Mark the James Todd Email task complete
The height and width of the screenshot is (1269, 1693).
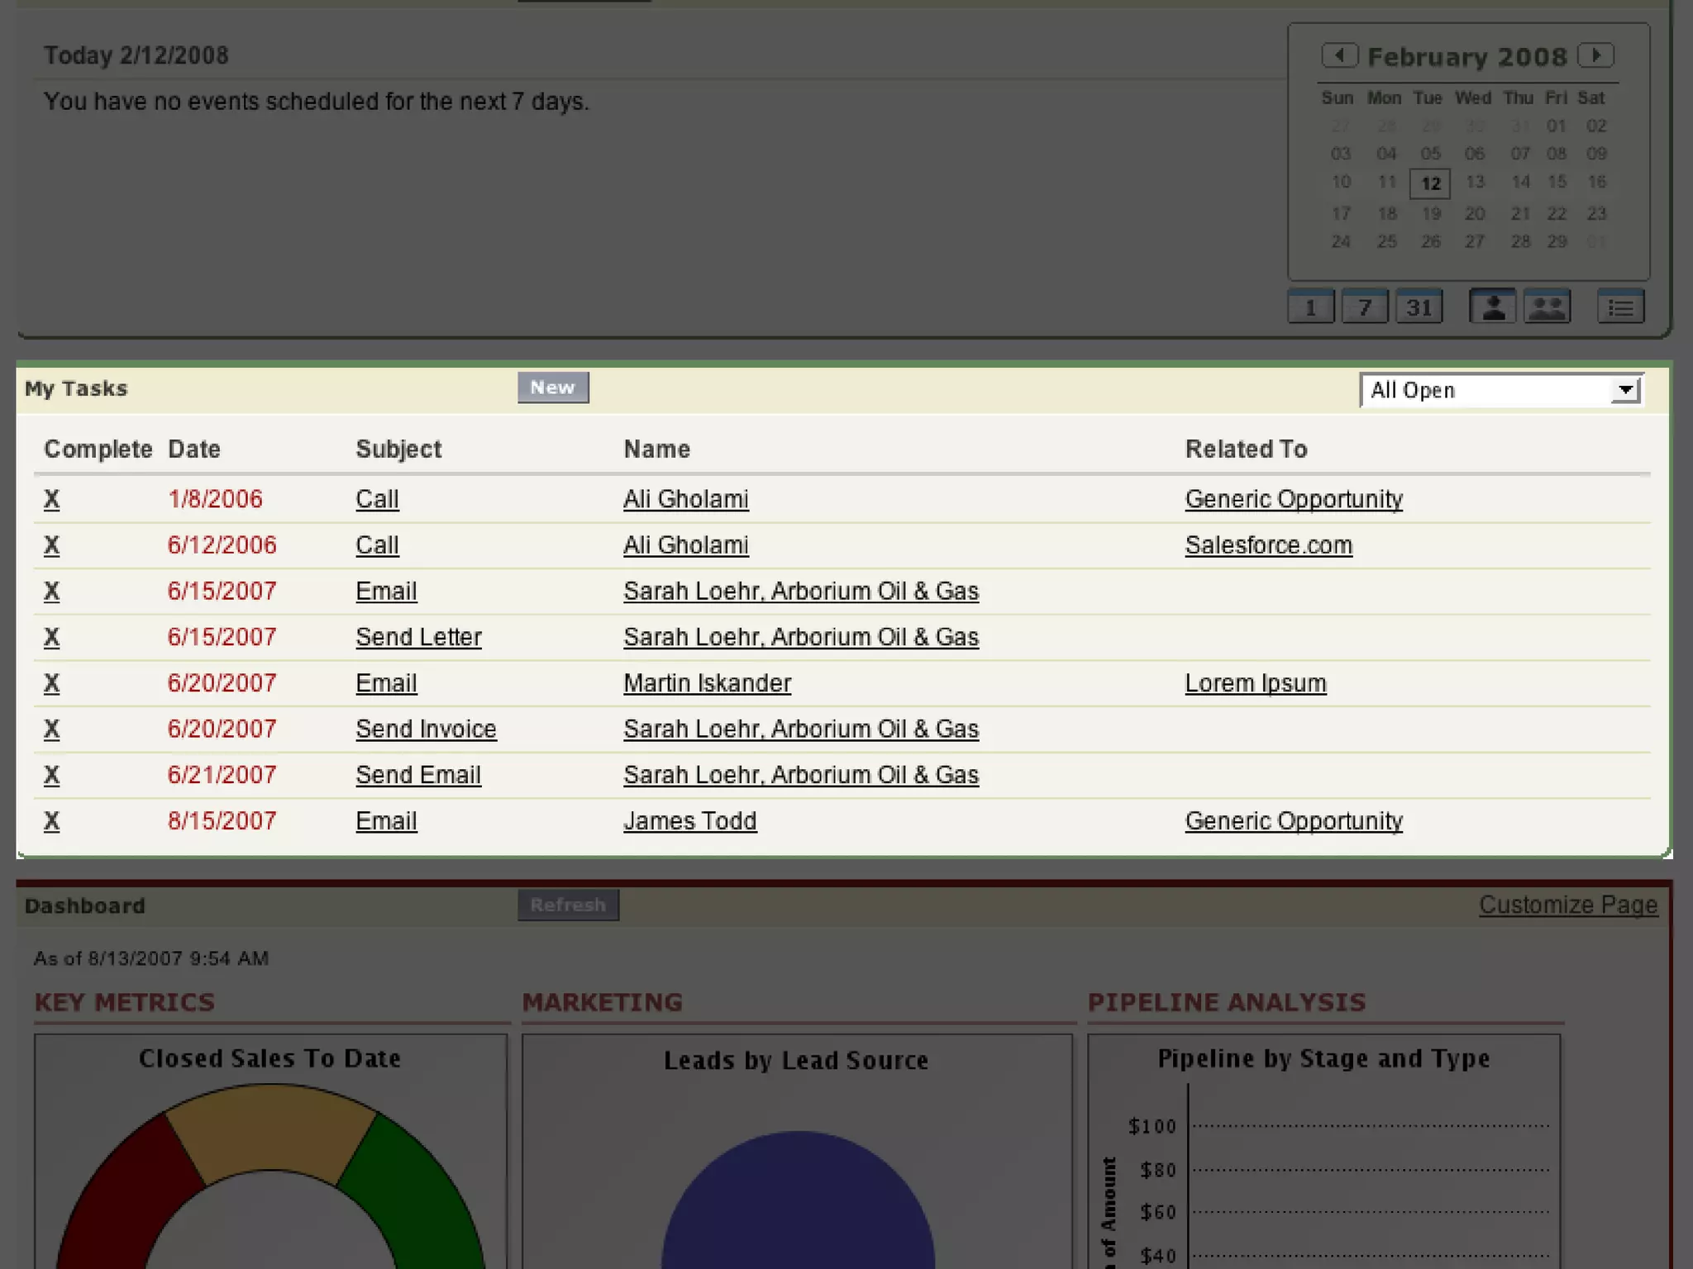pos(51,820)
